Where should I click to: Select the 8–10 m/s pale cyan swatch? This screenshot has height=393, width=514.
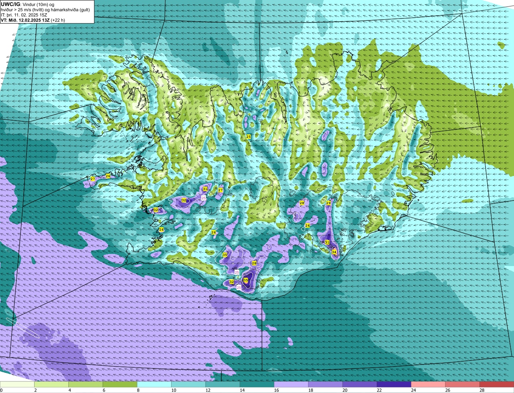coord(154,384)
